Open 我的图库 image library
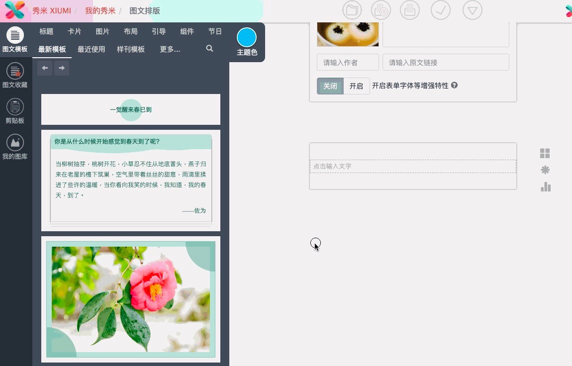This screenshot has height=366, width=572. click(x=15, y=147)
